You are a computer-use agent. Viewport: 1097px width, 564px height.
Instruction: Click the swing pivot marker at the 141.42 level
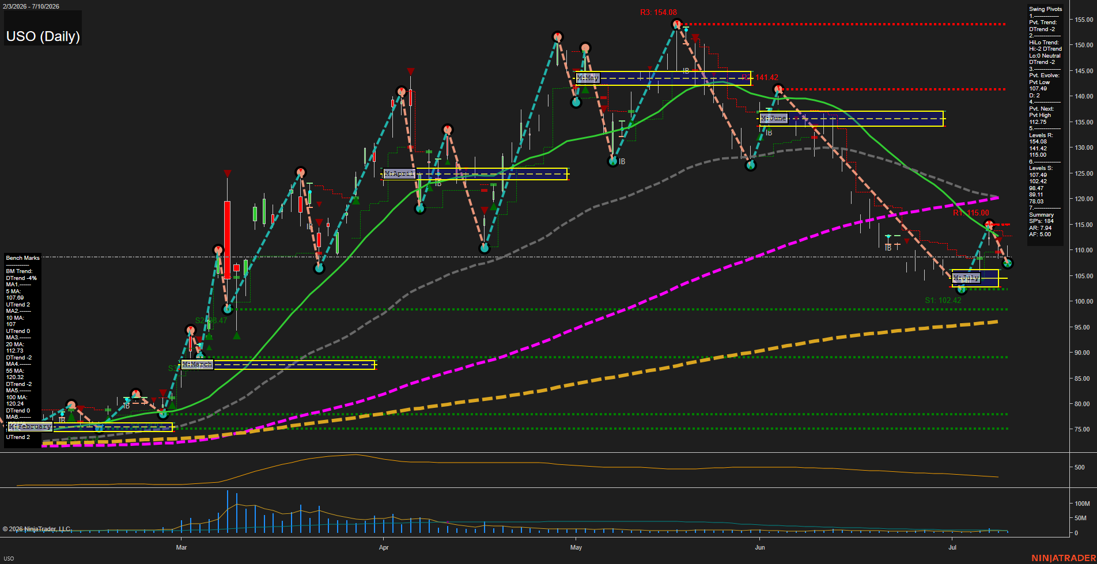pos(778,89)
